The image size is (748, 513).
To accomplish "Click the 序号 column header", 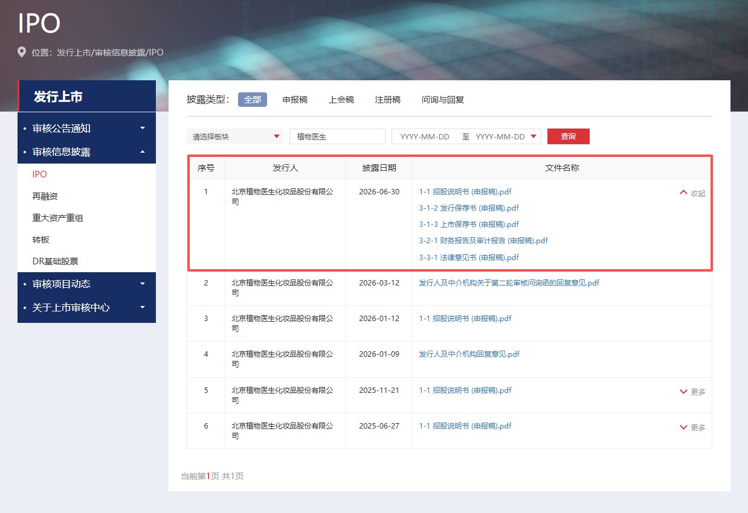I will (206, 168).
